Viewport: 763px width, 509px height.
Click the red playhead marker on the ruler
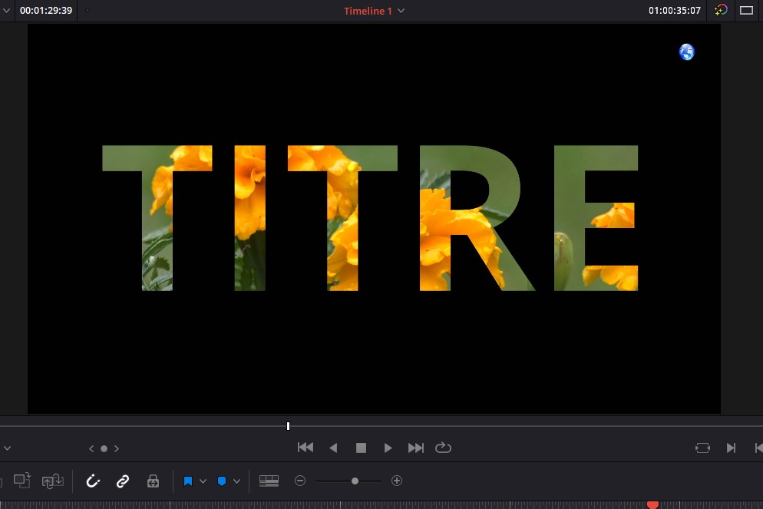point(652,504)
